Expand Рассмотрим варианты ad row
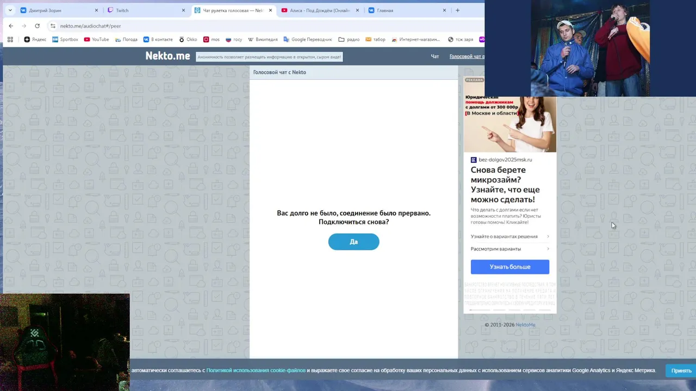Viewport: 696px width, 391px height. coord(509,249)
